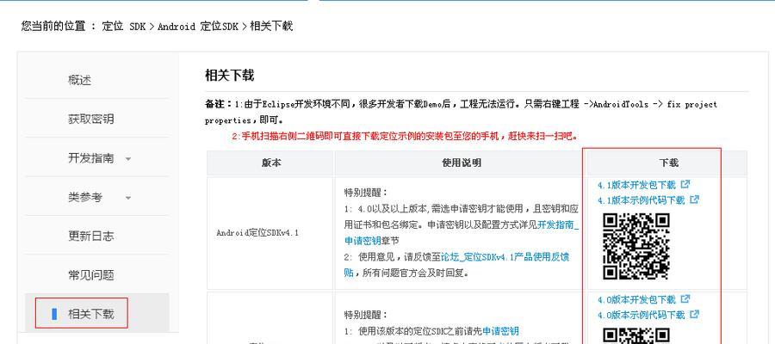775x344 pixels.
Task: Click the 申请密钥 link in 4.0 notes
Action: (500, 331)
